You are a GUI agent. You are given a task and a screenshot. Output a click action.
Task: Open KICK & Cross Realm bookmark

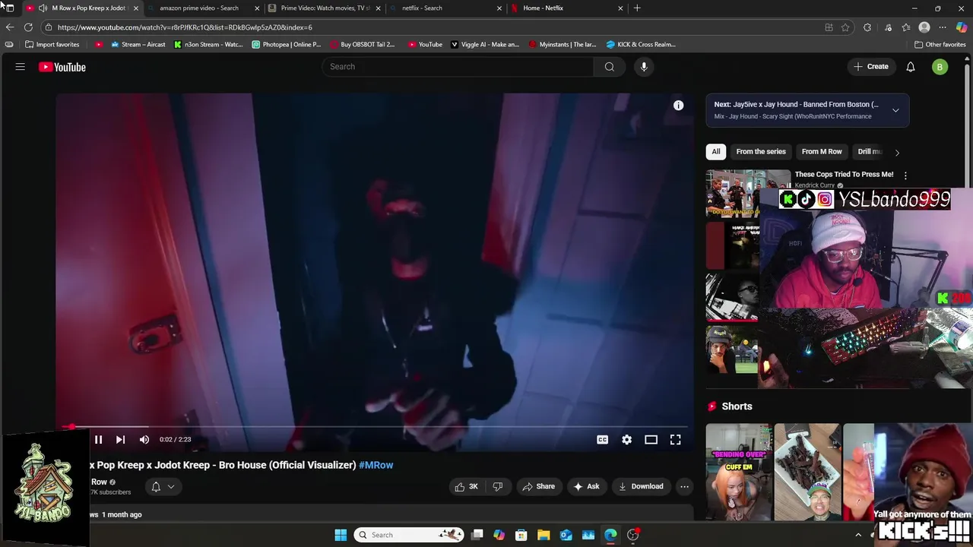[641, 44]
